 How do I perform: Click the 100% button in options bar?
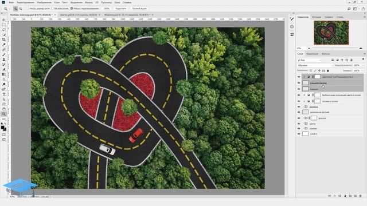click(x=107, y=9)
